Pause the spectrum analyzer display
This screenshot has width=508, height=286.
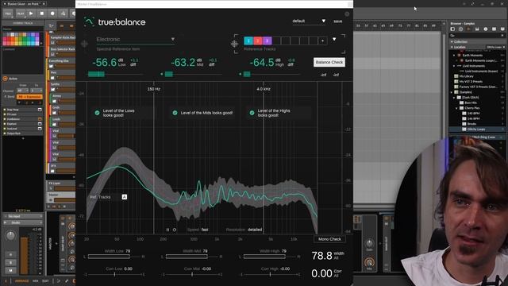(x=167, y=230)
